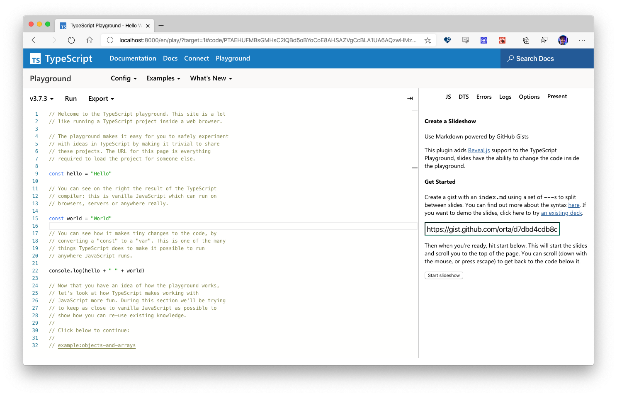617x396 pixels.
Task: Click code line const hello = "Hello"
Action: coord(80,174)
